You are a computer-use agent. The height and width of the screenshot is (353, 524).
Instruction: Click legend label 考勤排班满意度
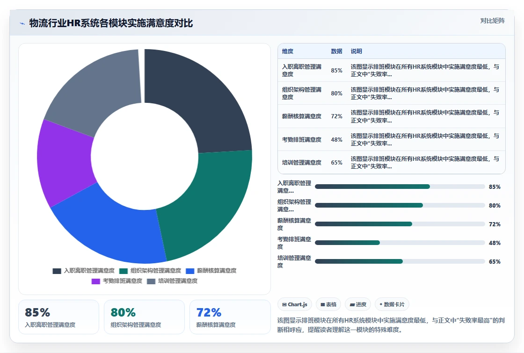(122, 281)
